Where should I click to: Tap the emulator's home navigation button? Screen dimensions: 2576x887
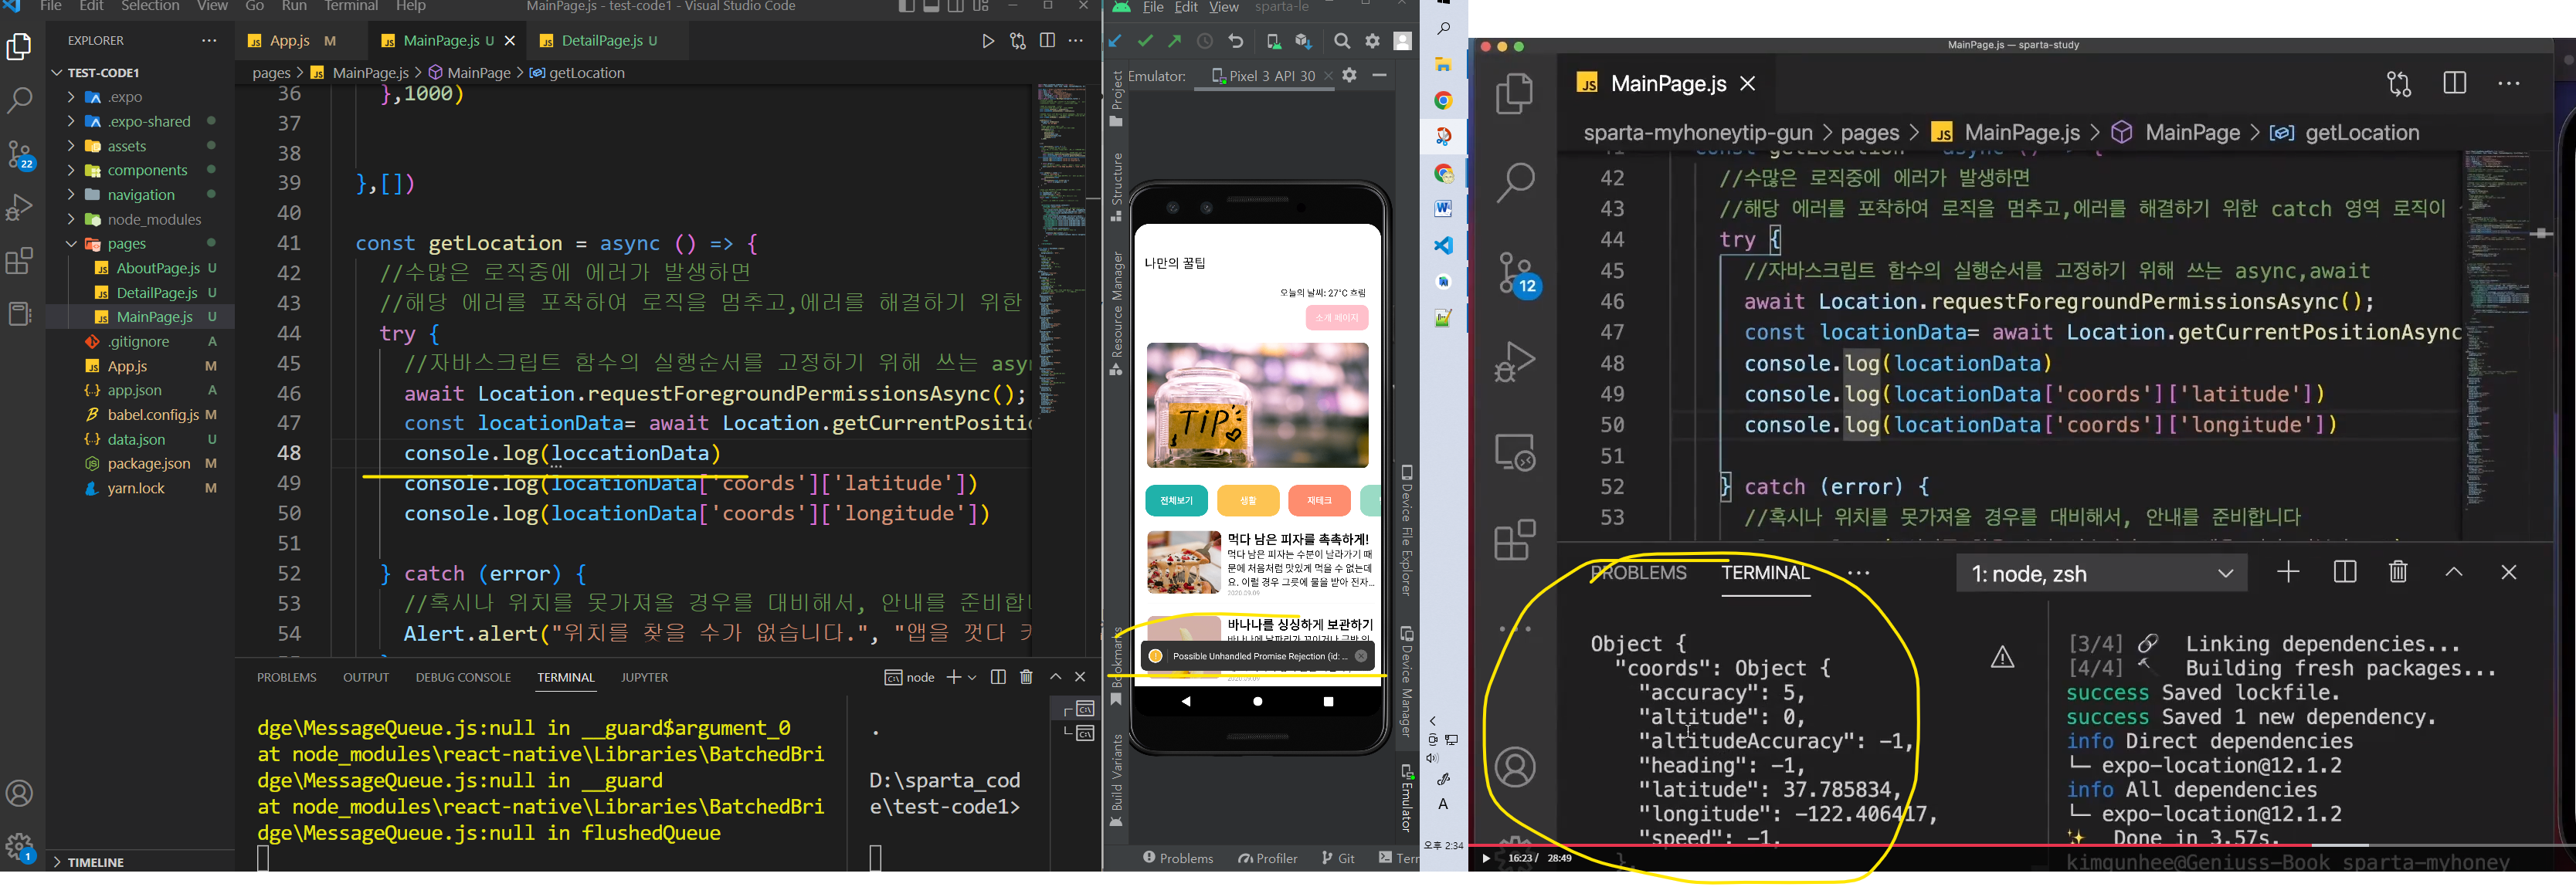pos(1258,701)
